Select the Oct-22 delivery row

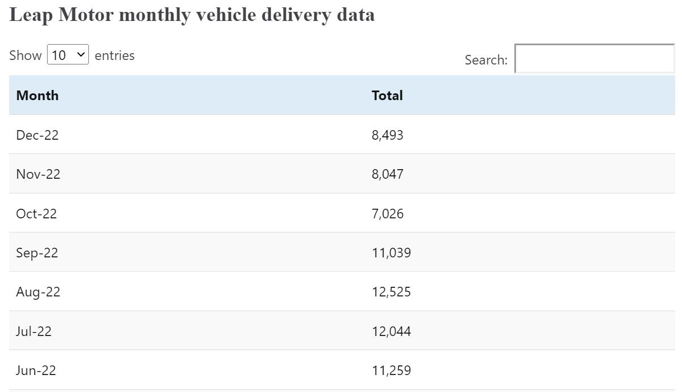[36, 213]
